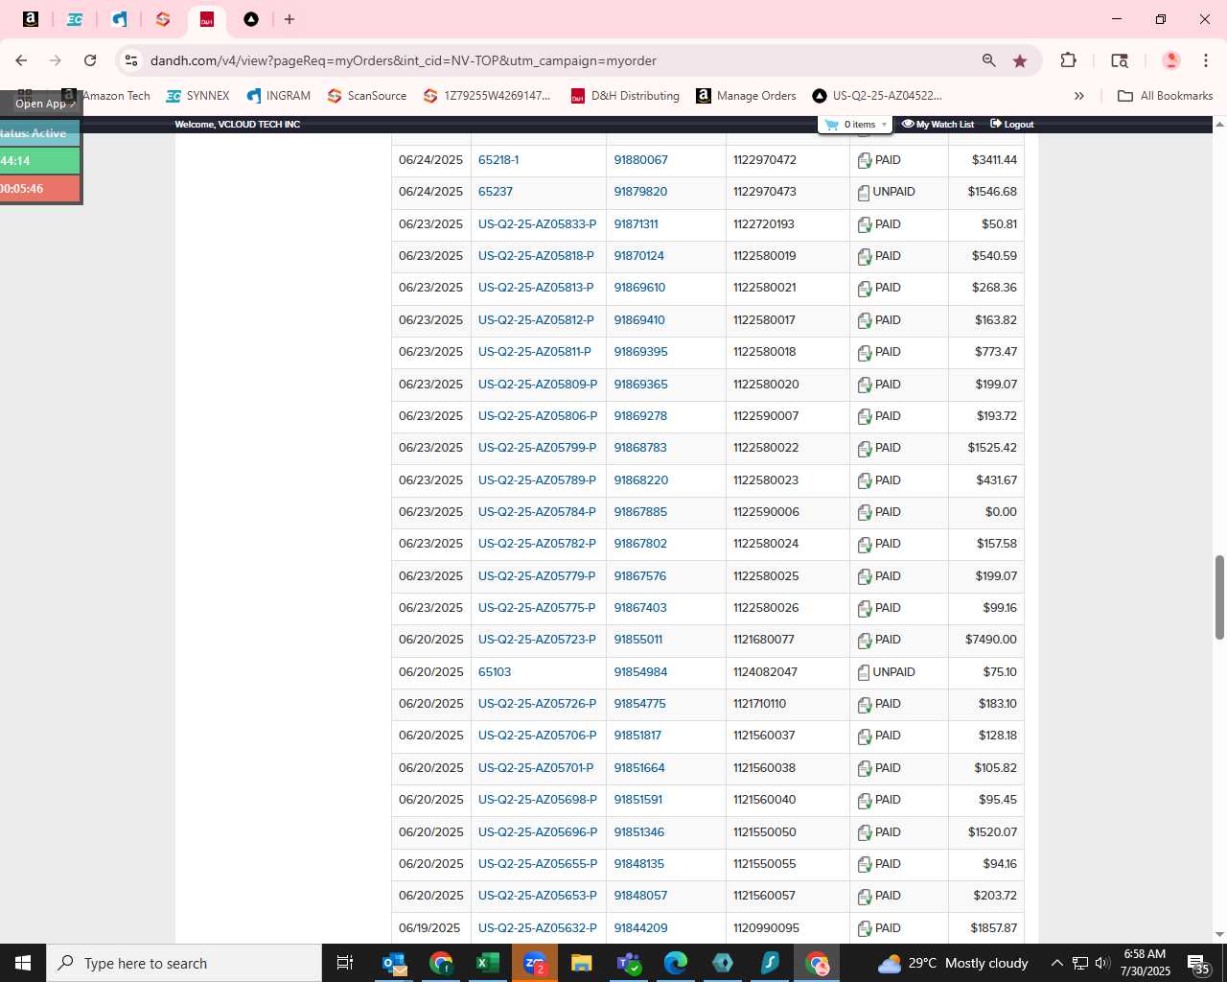Open PO link US-Q2-25-AZ05833-P
The height and width of the screenshot is (982, 1227).
[x=537, y=224]
